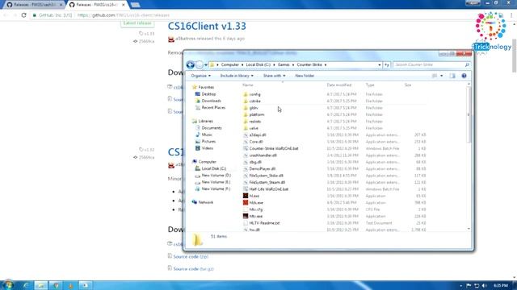Select Local Disk (C:) in the navigation pane
517x290 pixels.
[210, 168]
